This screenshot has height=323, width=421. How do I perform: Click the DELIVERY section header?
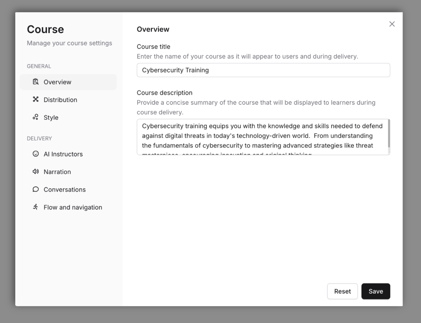click(x=39, y=138)
